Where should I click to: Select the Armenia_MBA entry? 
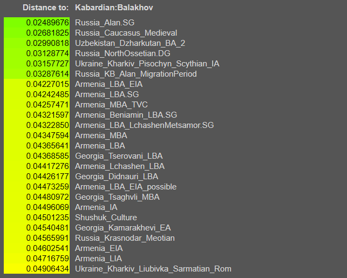pyautogui.click(x=101, y=135)
